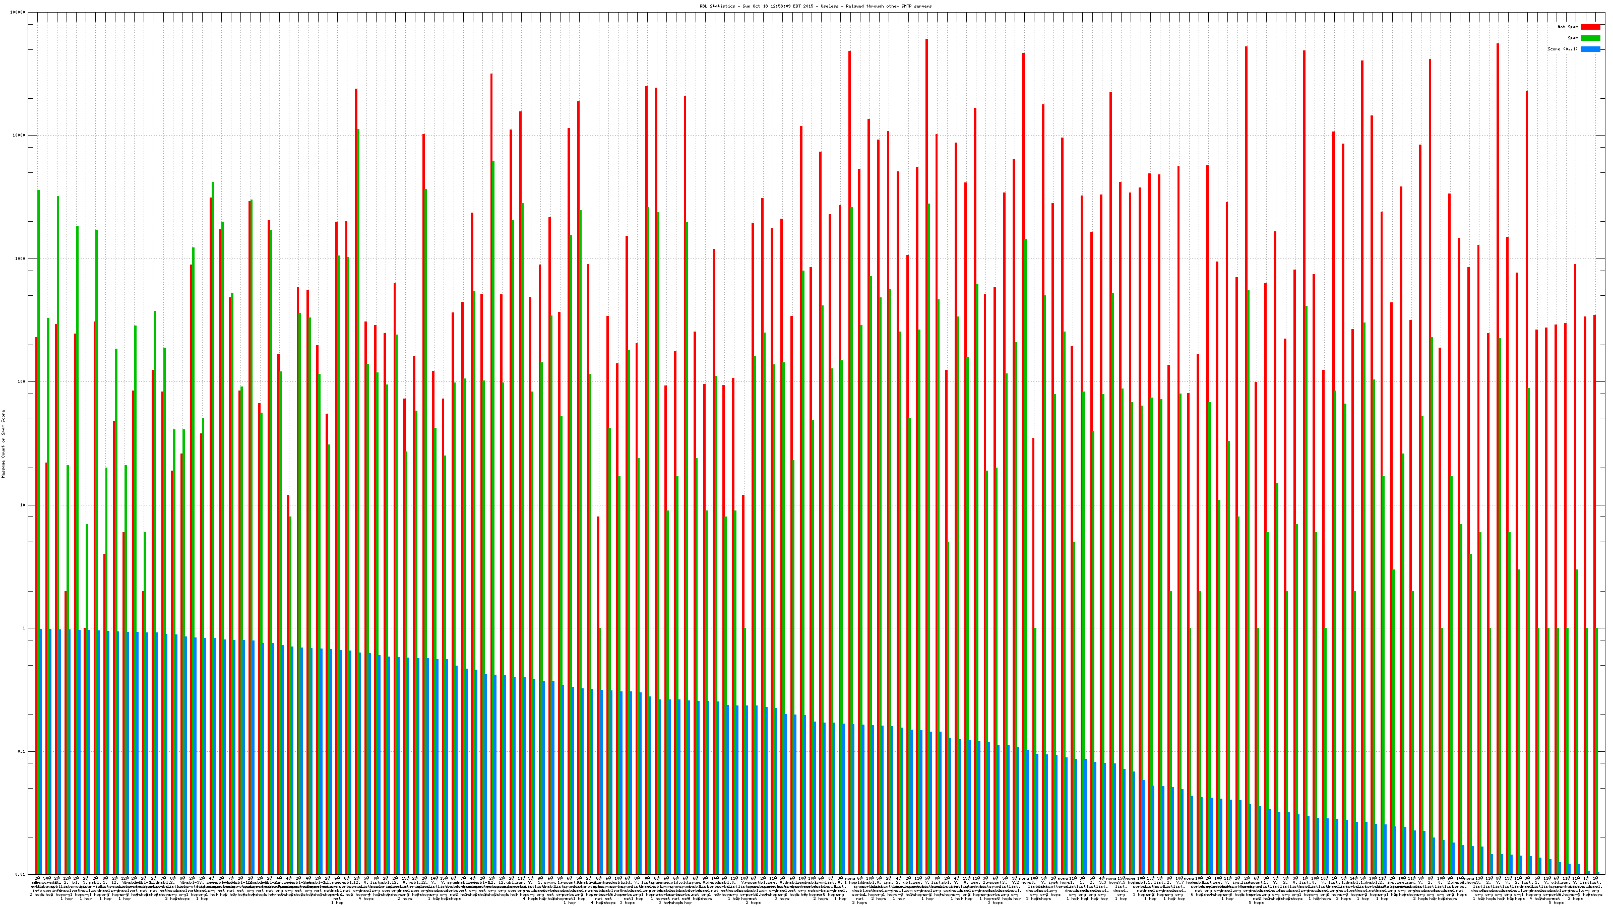Click the 1000 y-axis tick label
The height and width of the screenshot is (907, 1613).
coord(20,258)
